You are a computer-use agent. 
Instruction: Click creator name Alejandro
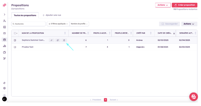pos(140,47)
